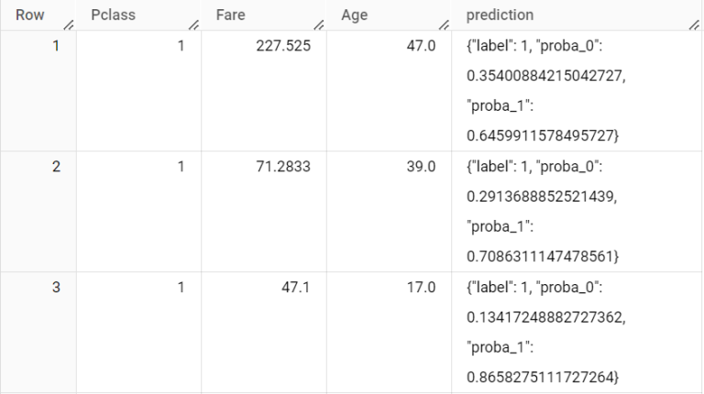Click the prediction column resize handle
Image resolution: width=704 pixels, height=394 pixels.
694,25
